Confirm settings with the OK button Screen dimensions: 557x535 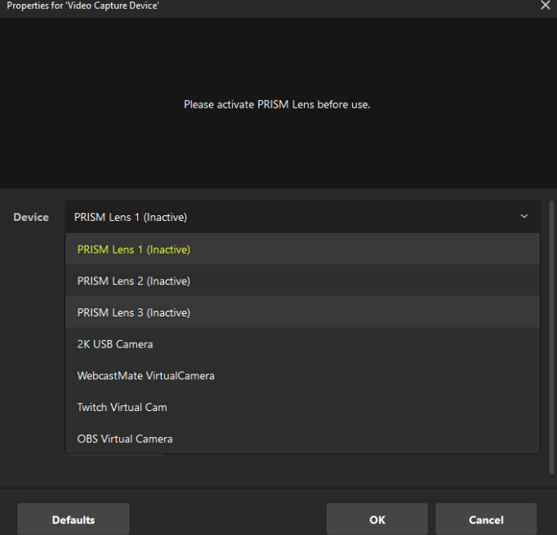377,520
